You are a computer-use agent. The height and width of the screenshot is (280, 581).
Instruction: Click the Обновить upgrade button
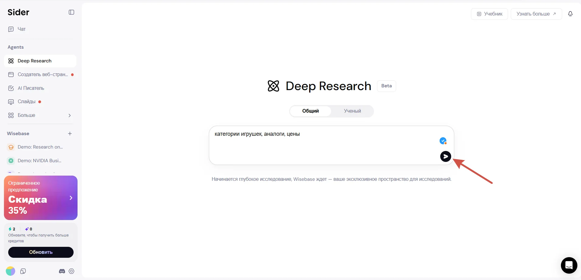41,252
